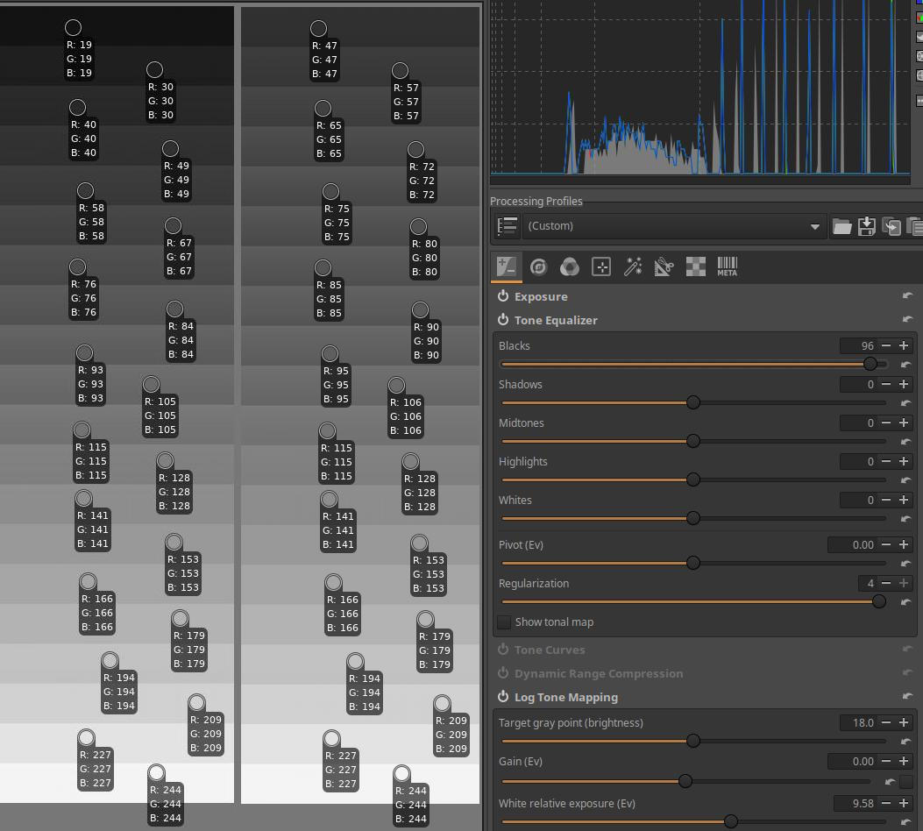Click the Highlights slider handle
Image resolution: width=923 pixels, height=831 pixels.
(x=692, y=479)
